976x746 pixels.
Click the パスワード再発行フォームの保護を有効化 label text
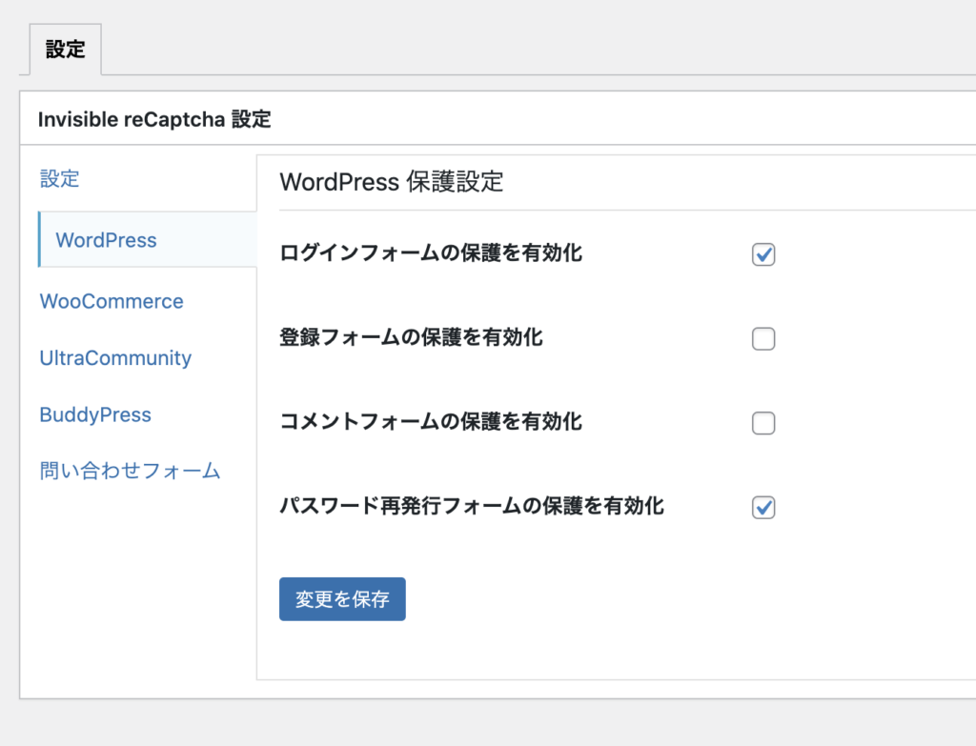pyautogui.click(x=471, y=506)
